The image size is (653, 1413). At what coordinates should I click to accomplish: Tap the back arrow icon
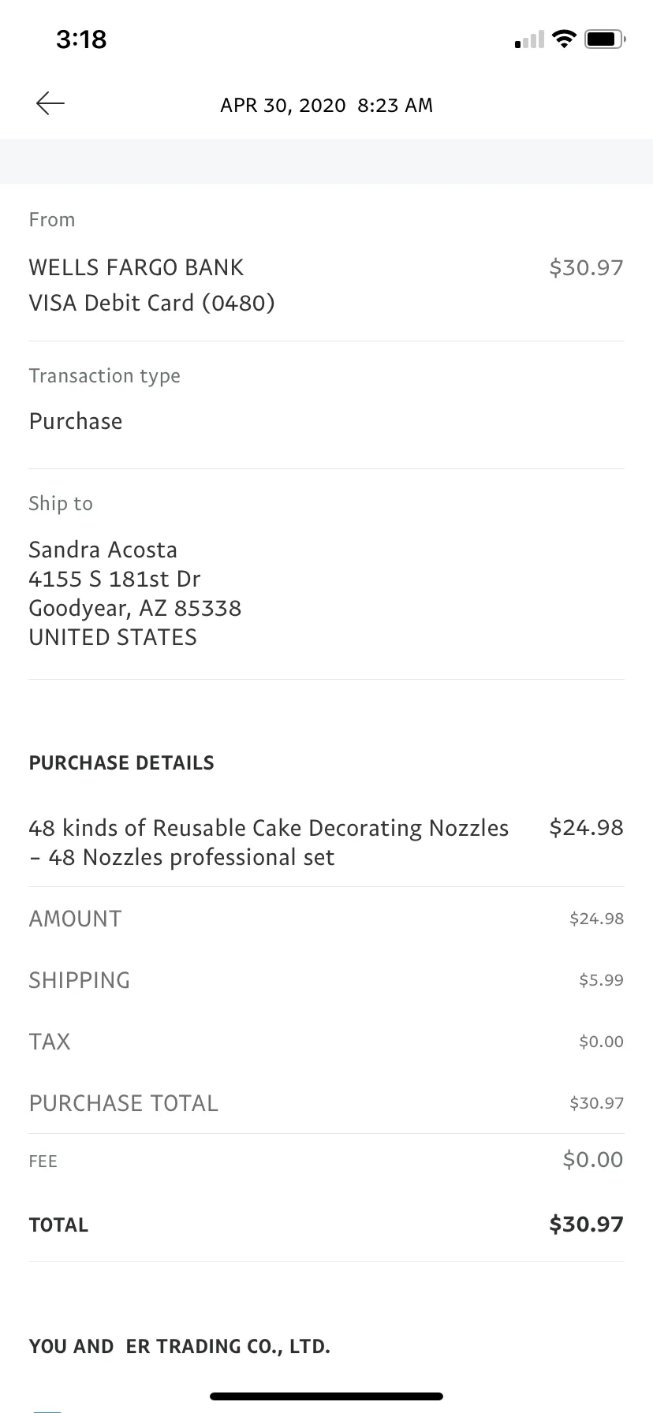(50, 103)
